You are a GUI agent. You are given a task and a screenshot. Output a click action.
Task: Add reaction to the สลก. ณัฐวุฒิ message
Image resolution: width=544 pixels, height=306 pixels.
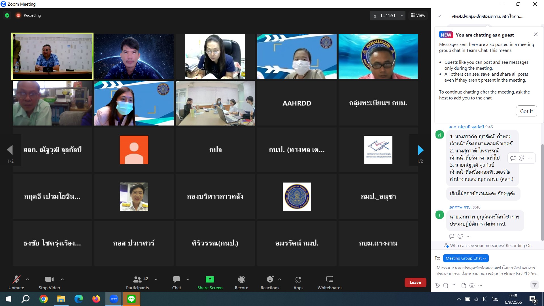point(521,158)
